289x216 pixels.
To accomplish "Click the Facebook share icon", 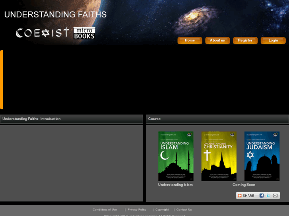I will (x=261, y=196).
